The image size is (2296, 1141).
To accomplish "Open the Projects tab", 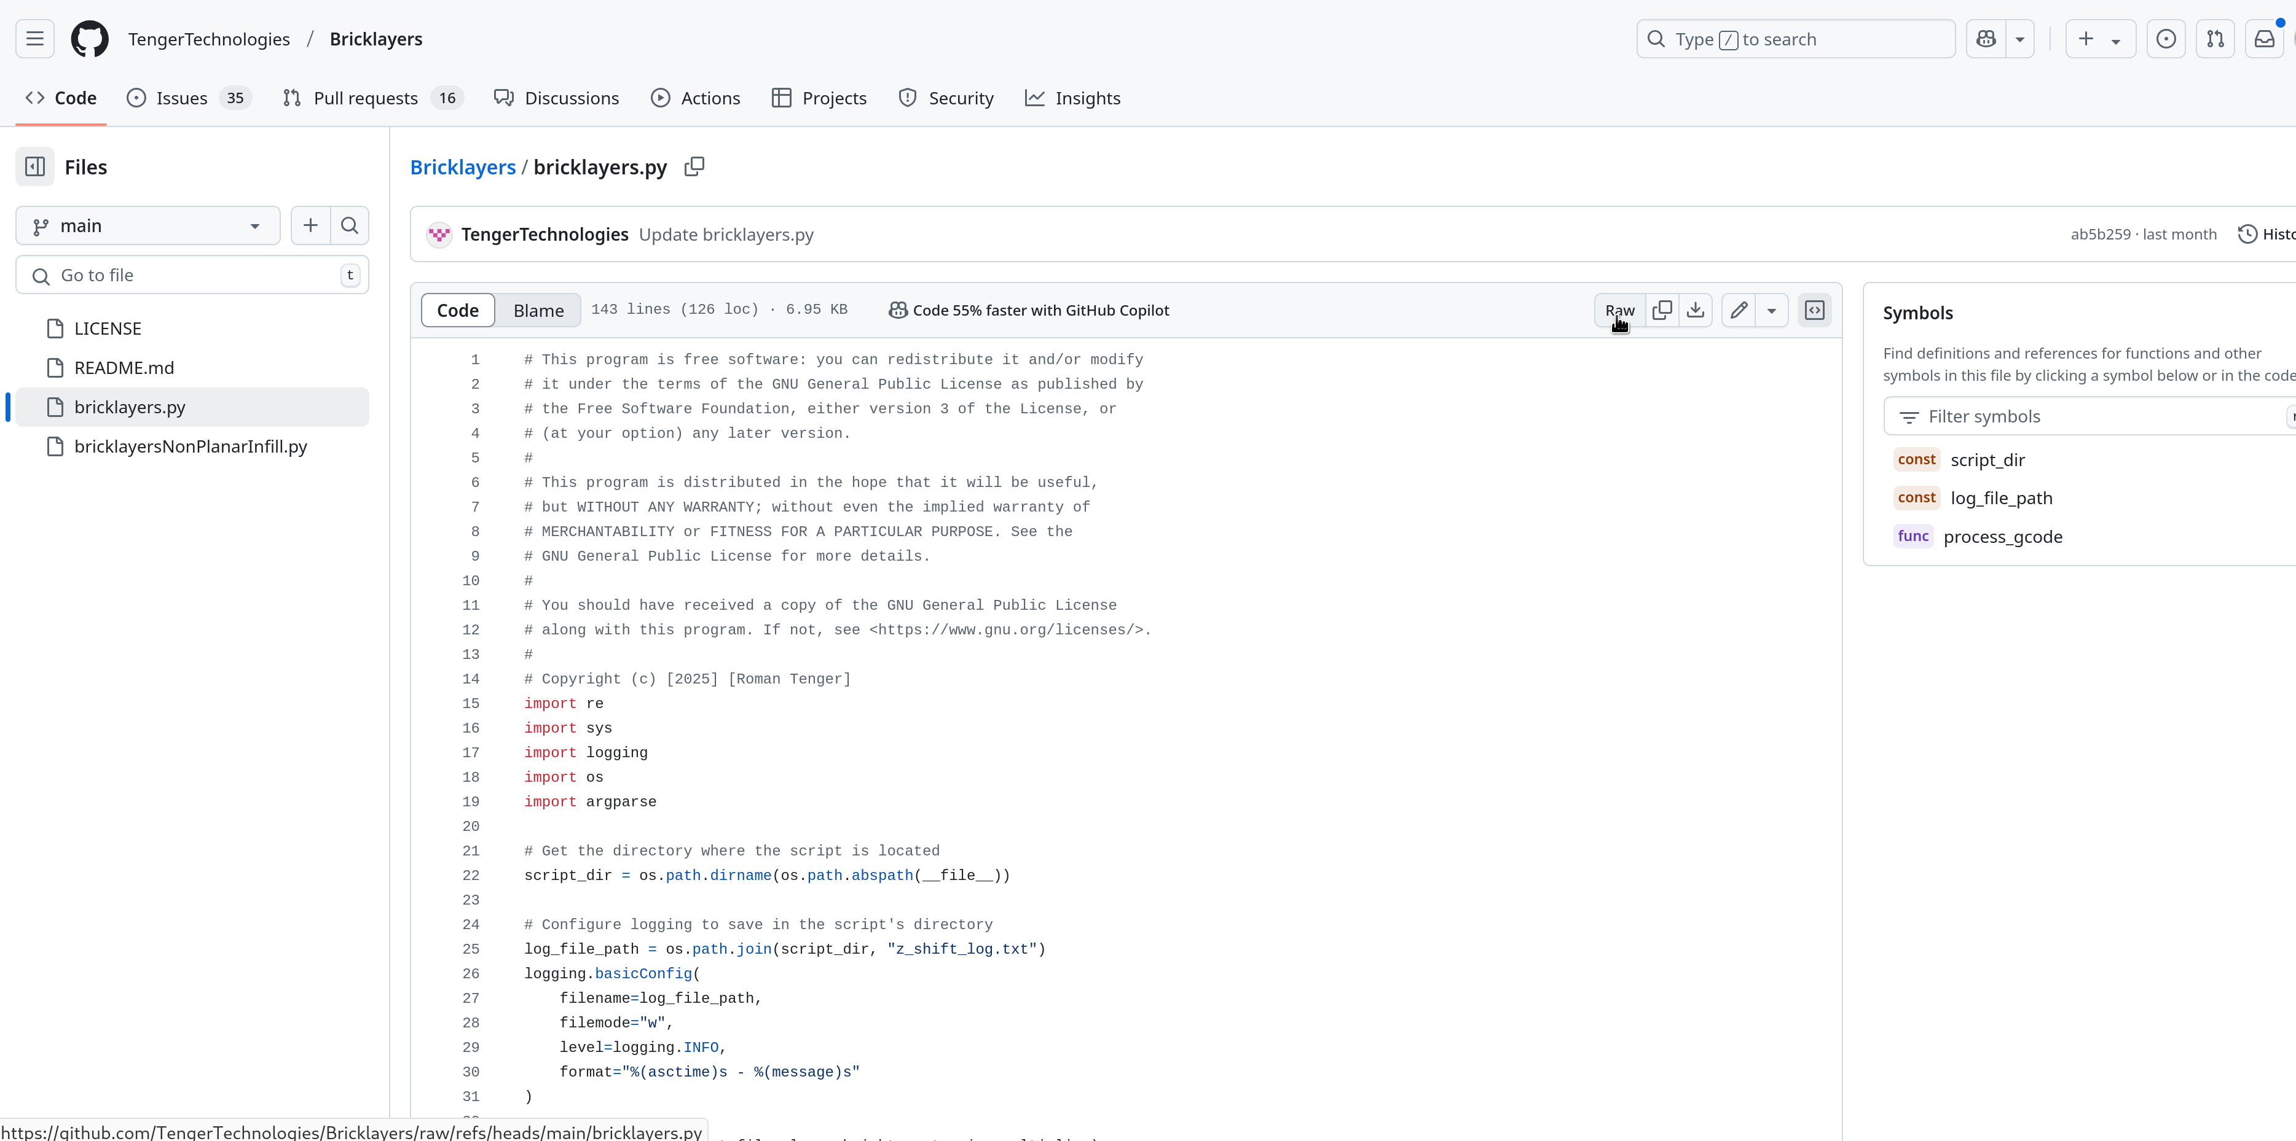I will (819, 98).
